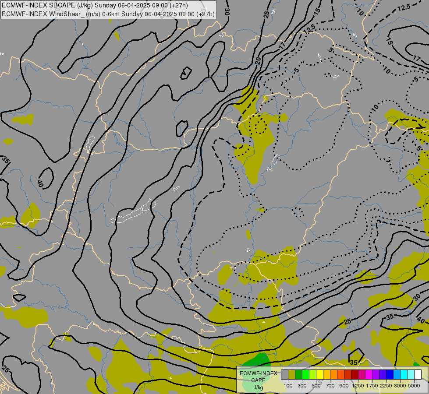Click the CAPE word in the legend
Viewport: 429px width, 394px height.
tap(258, 380)
